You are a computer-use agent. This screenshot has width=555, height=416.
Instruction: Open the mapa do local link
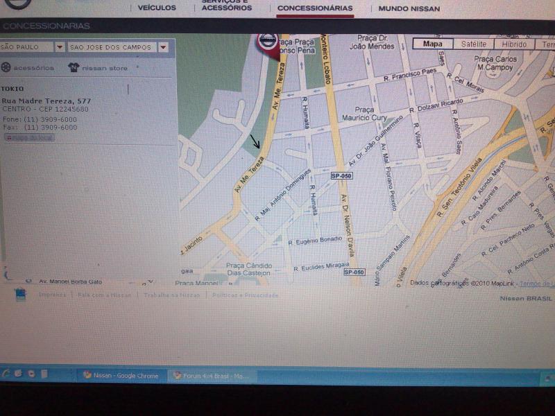(30, 137)
